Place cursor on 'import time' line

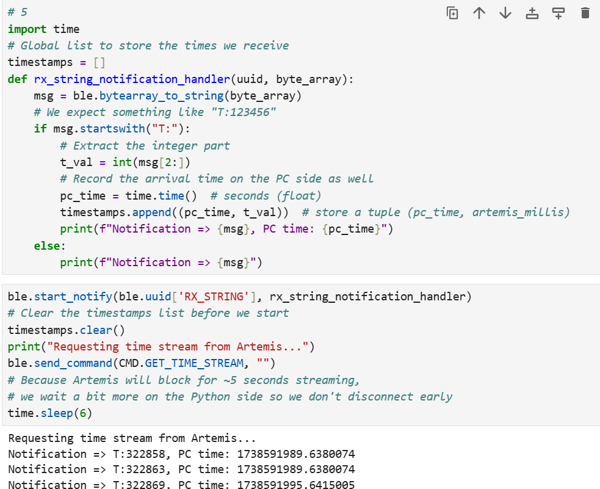[43, 29]
